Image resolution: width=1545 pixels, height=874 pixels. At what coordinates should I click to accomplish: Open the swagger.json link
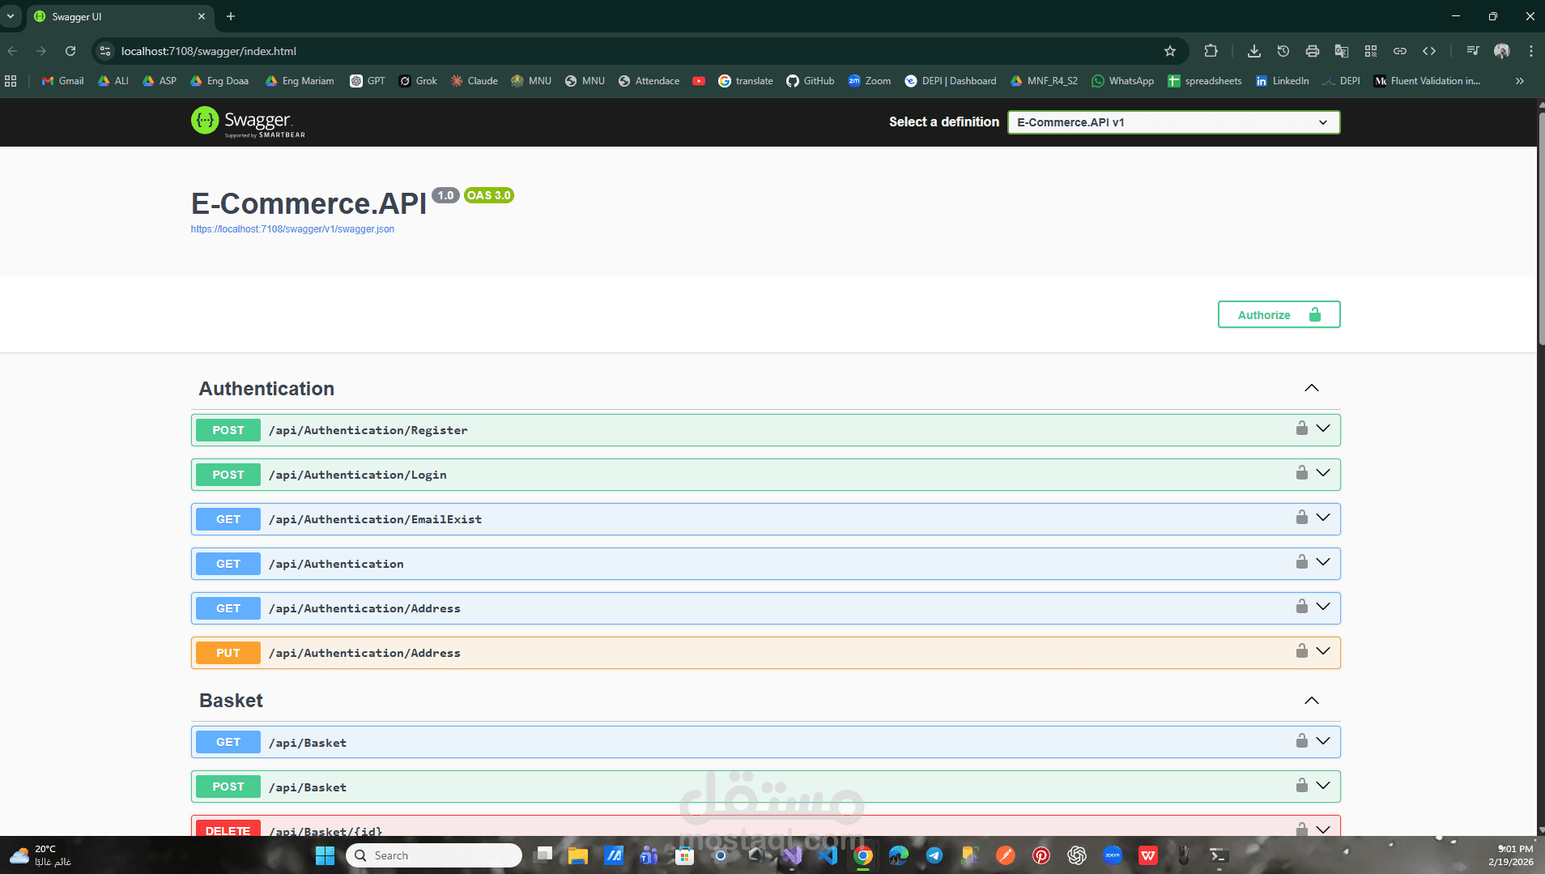[x=292, y=229]
